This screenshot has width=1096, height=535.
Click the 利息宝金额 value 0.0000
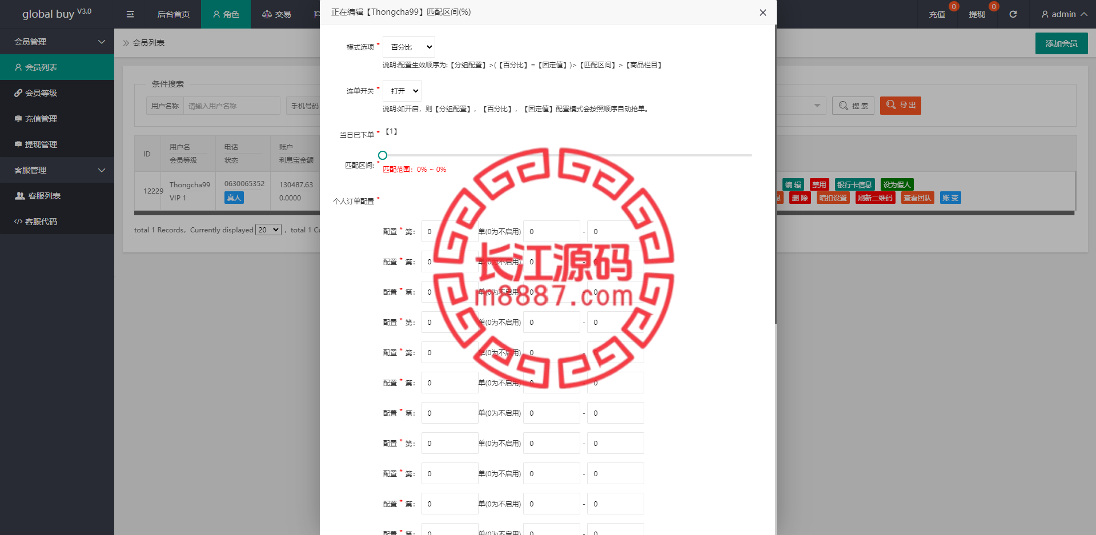click(290, 198)
